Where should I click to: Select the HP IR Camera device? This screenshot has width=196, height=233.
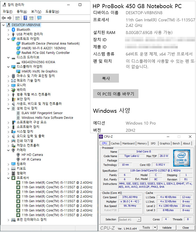tap(31, 160)
